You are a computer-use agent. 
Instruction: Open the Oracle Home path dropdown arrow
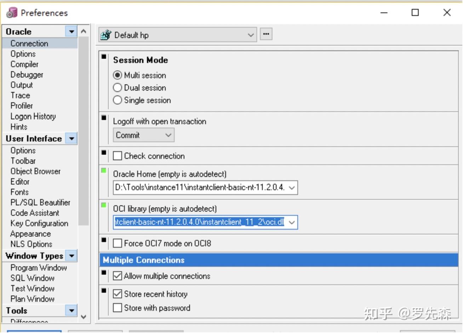pyautogui.click(x=292, y=188)
